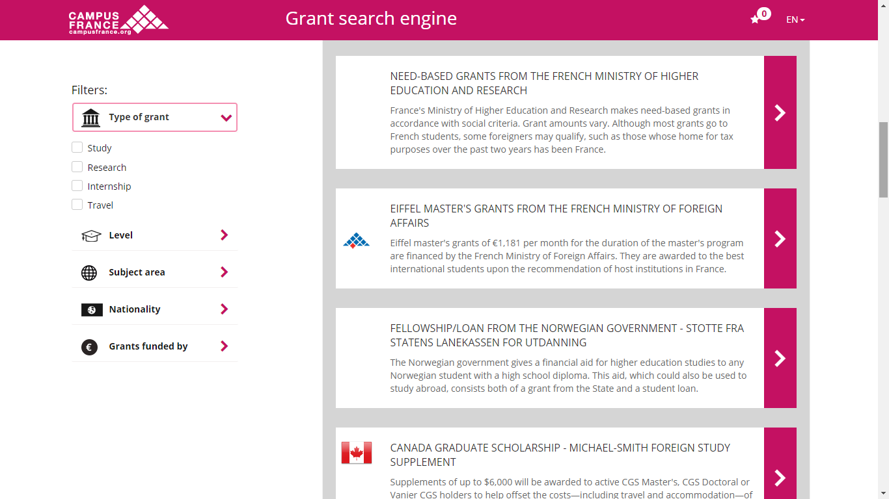
Task: Click the Grant search engine heading
Action: 371,19
